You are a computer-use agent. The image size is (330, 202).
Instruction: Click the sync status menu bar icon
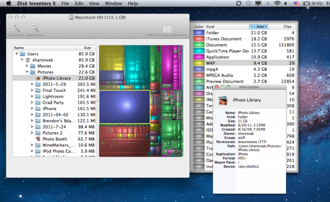[239, 3]
